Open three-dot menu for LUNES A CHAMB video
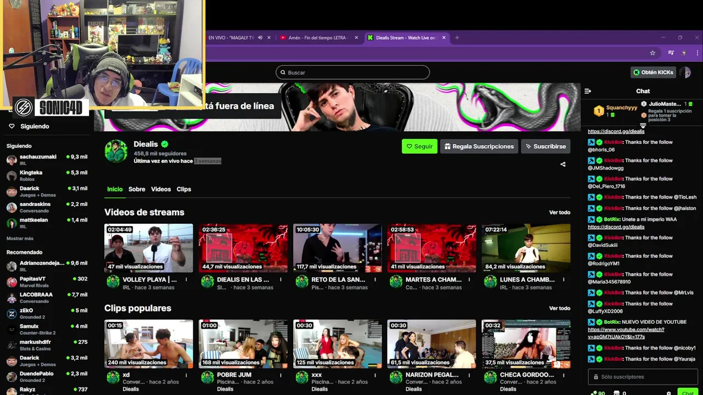The image size is (703, 395). point(563,280)
